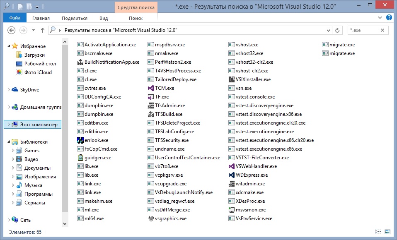Click the msvsmon.exe icon
This screenshot has height=240, width=397.
coord(231,210)
